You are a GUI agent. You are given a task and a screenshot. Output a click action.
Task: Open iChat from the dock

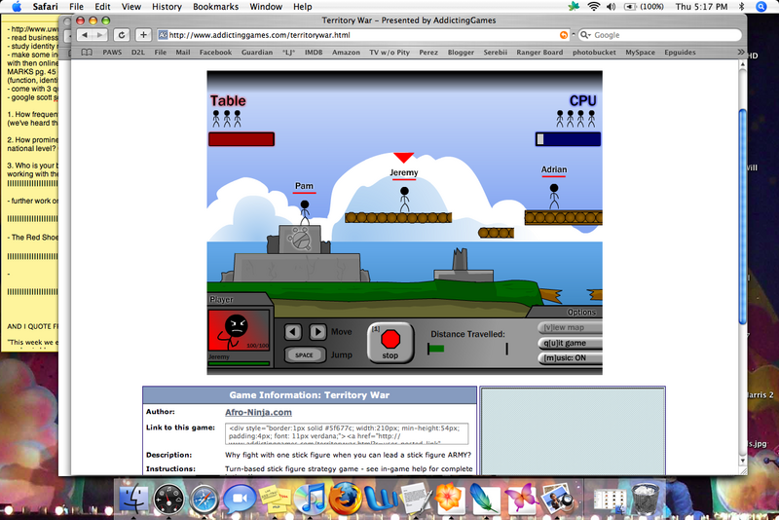[240, 499]
